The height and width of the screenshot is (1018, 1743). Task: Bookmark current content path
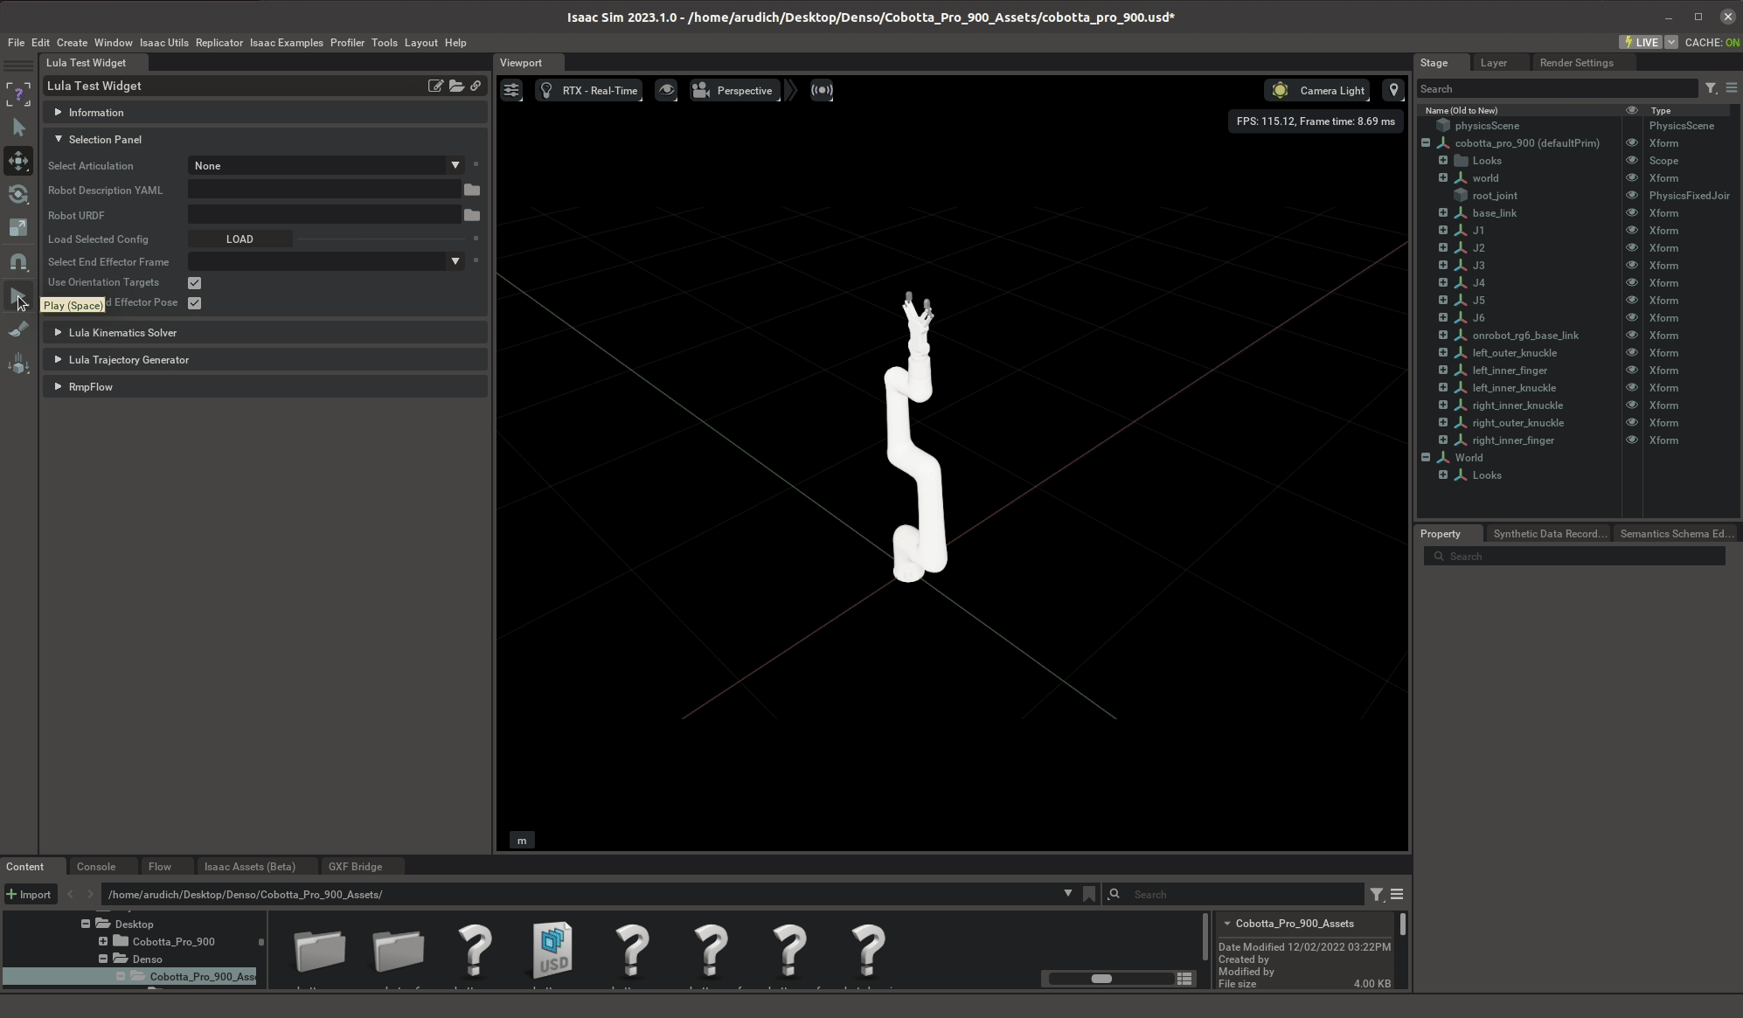tap(1089, 894)
